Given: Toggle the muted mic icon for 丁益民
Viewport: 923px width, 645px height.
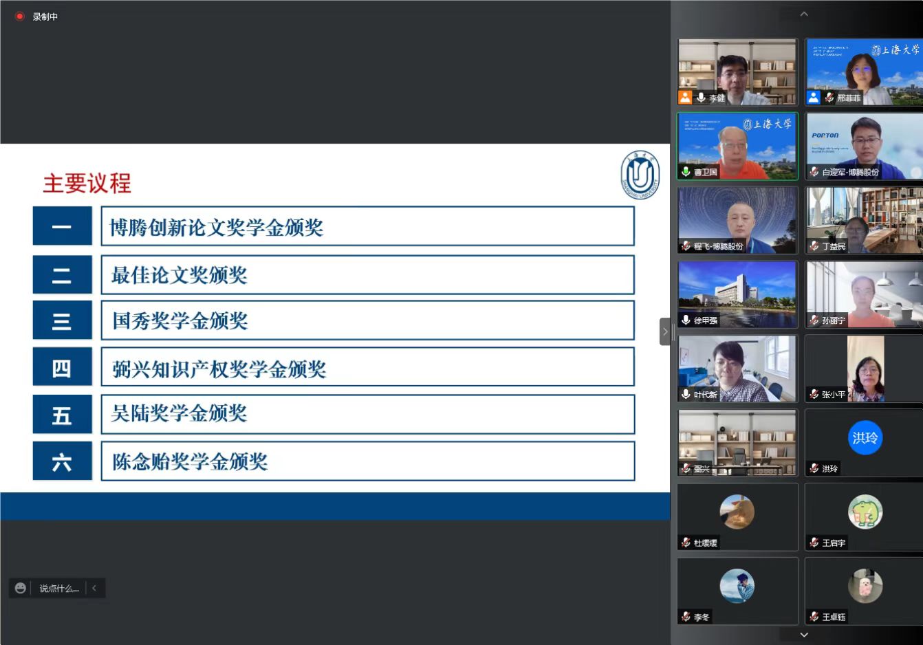Looking at the screenshot, I should 814,246.
